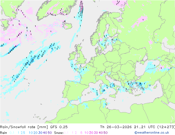Click the snow legend 30 value
175x135 pixels.
[x=96, y=133]
